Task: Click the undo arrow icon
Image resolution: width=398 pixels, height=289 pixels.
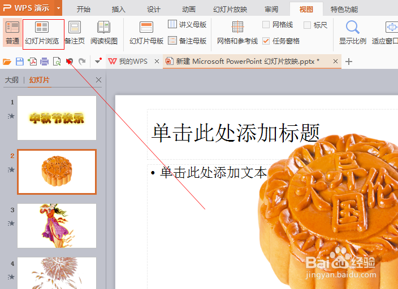Action: click(x=70, y=62)
